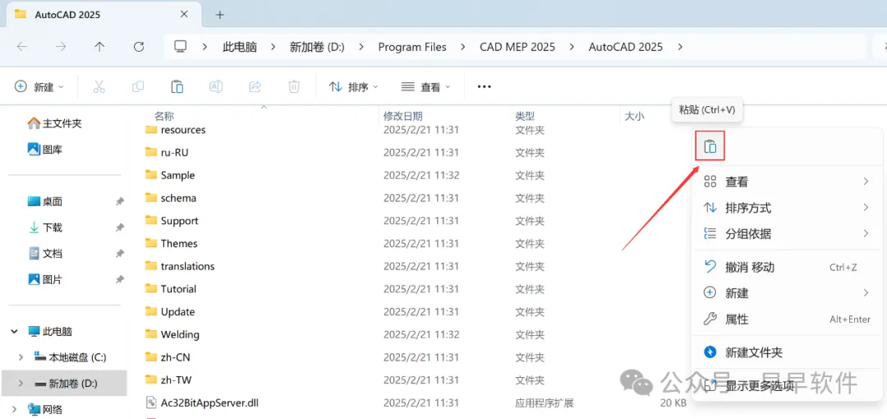
Task: Open 文档 in quick access
Action: 45,254
